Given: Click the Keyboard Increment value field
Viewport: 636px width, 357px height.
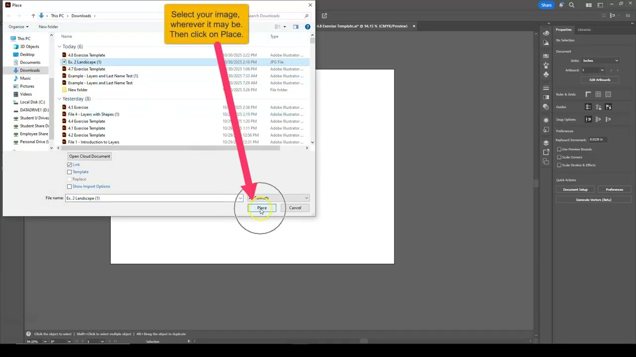Looking at the screenshot, I should [598, 140].
